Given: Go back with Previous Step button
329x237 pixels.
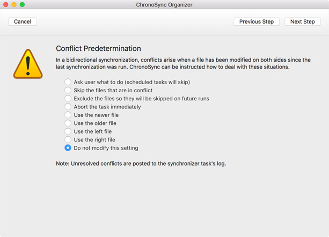Looking at the screenshot, I should [257, 21].
